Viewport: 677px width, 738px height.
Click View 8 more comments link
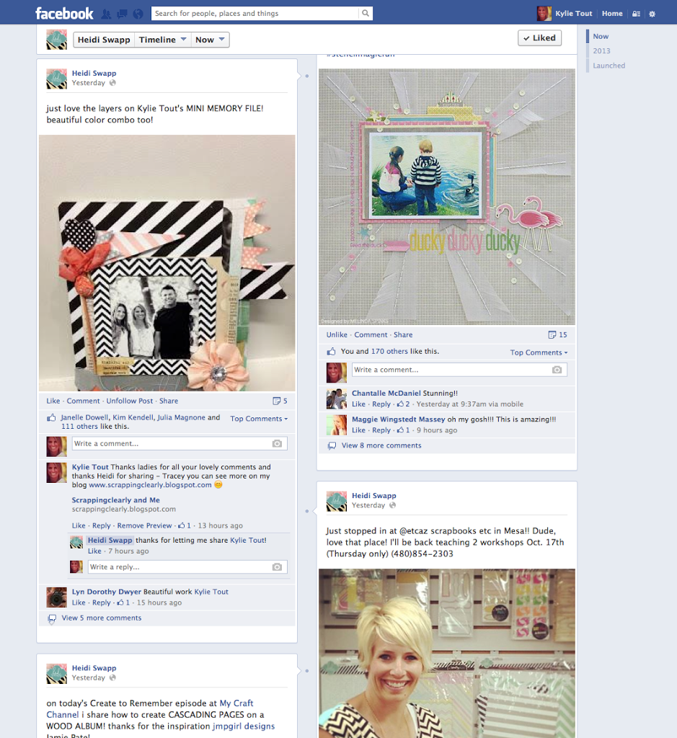(x=381, y=446)
